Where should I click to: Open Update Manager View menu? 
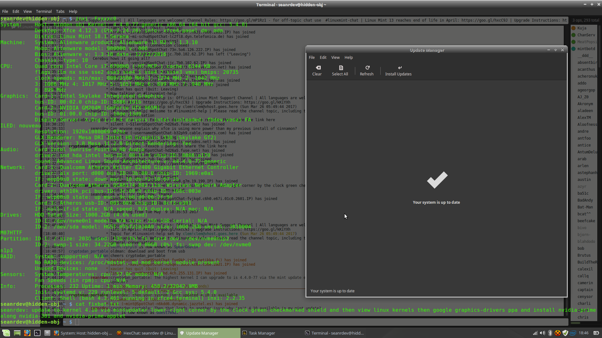point(335,58)
